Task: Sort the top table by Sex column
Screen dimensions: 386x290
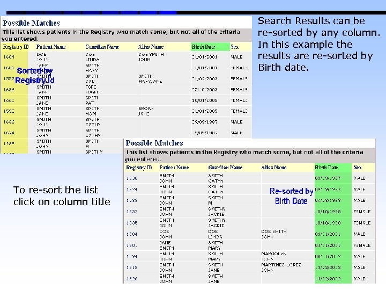Action: [234, 47]
